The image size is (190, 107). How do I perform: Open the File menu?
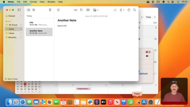[x=18, y=2]
